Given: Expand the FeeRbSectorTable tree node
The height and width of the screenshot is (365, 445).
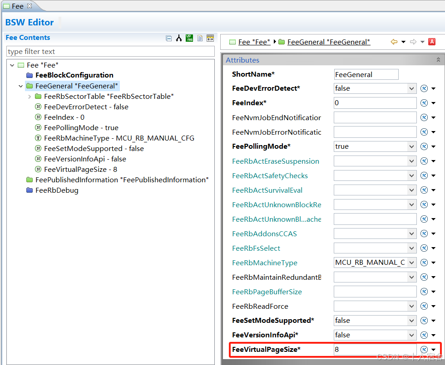Looking at the screenshot, I should click(x=30, y=97).
